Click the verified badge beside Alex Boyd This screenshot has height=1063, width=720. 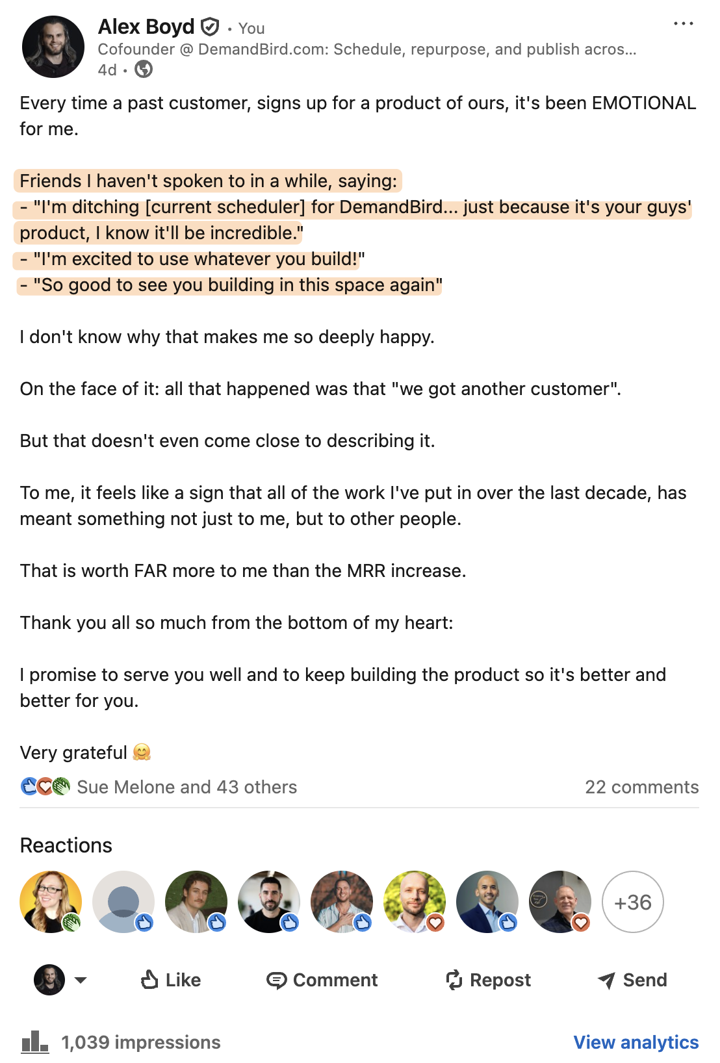(209, 27)
